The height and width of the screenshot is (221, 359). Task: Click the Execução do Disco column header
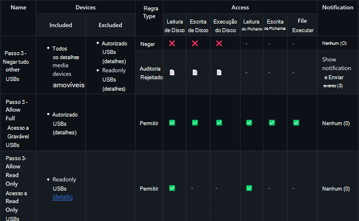click(225, 26)
